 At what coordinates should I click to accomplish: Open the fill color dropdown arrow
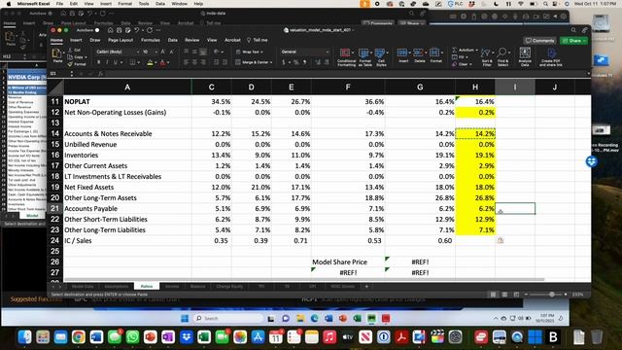155,62
